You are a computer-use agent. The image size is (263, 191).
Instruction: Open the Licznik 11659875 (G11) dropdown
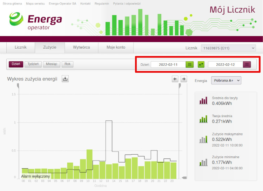click(x=228, y=48)
